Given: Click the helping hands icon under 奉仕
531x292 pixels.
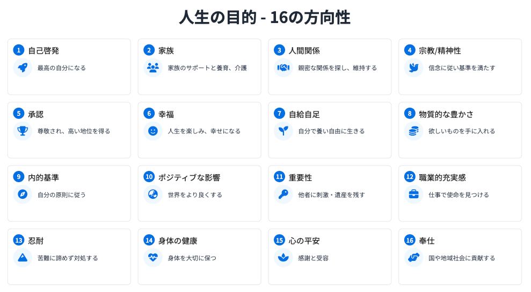Looking at the screenshot, I should coord(414,258).
